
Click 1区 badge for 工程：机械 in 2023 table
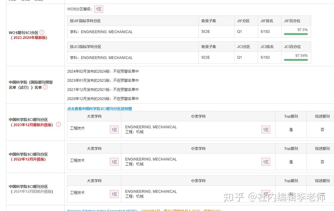point(265,129)
